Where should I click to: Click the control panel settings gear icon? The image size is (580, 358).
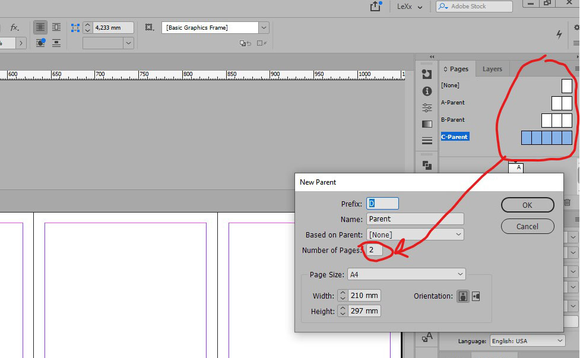click(x=576, y=27)
